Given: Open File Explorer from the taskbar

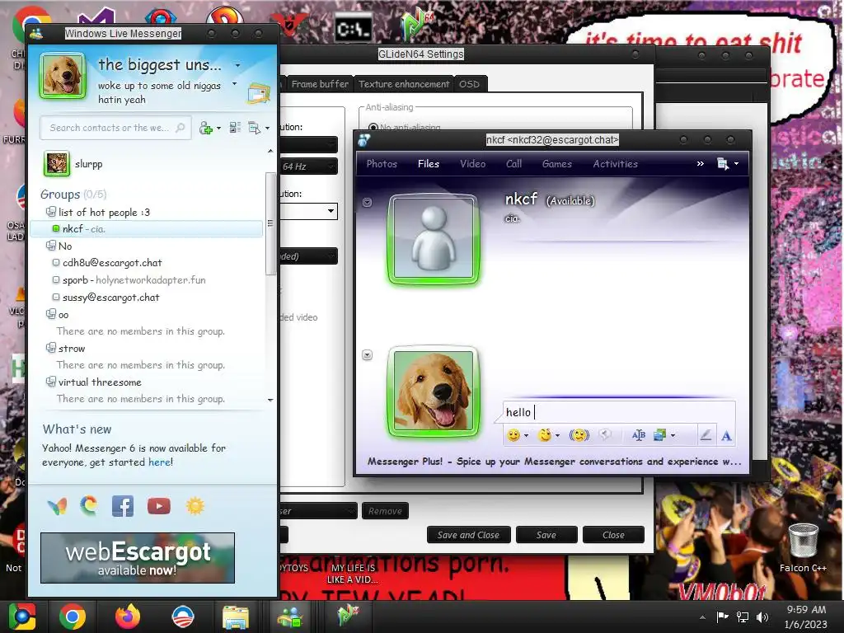Looking at the screenshot, I should pos(236,617).
